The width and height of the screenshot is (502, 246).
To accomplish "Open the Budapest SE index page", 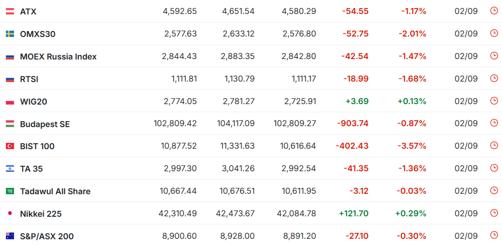I will click(45, 124).
